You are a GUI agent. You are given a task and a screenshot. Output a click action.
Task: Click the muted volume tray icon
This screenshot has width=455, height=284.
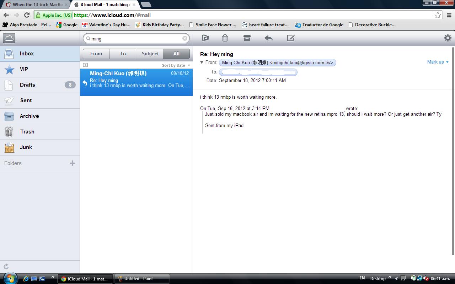click(426, 279)
